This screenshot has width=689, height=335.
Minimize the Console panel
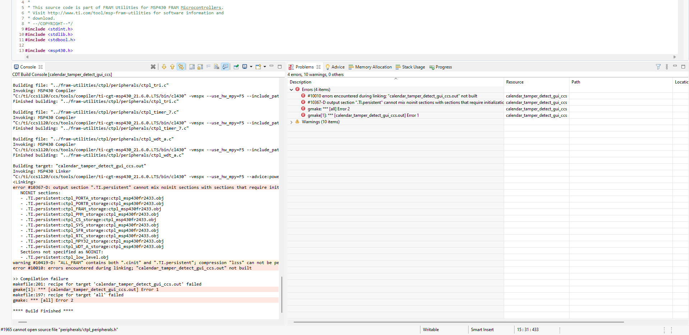[271, 66]
